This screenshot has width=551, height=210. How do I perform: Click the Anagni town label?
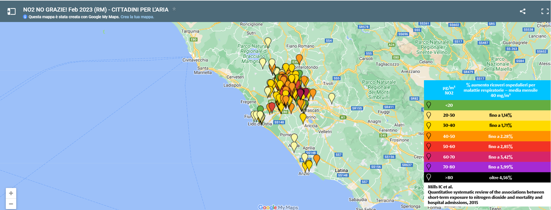point(374,121)
